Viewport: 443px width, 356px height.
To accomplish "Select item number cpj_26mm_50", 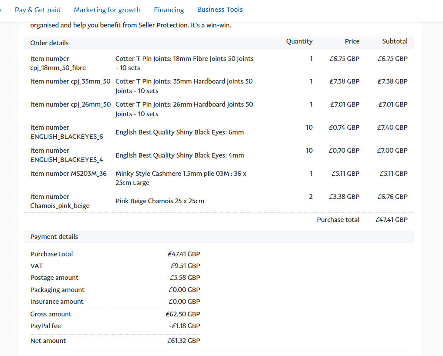I will point(71,104).
